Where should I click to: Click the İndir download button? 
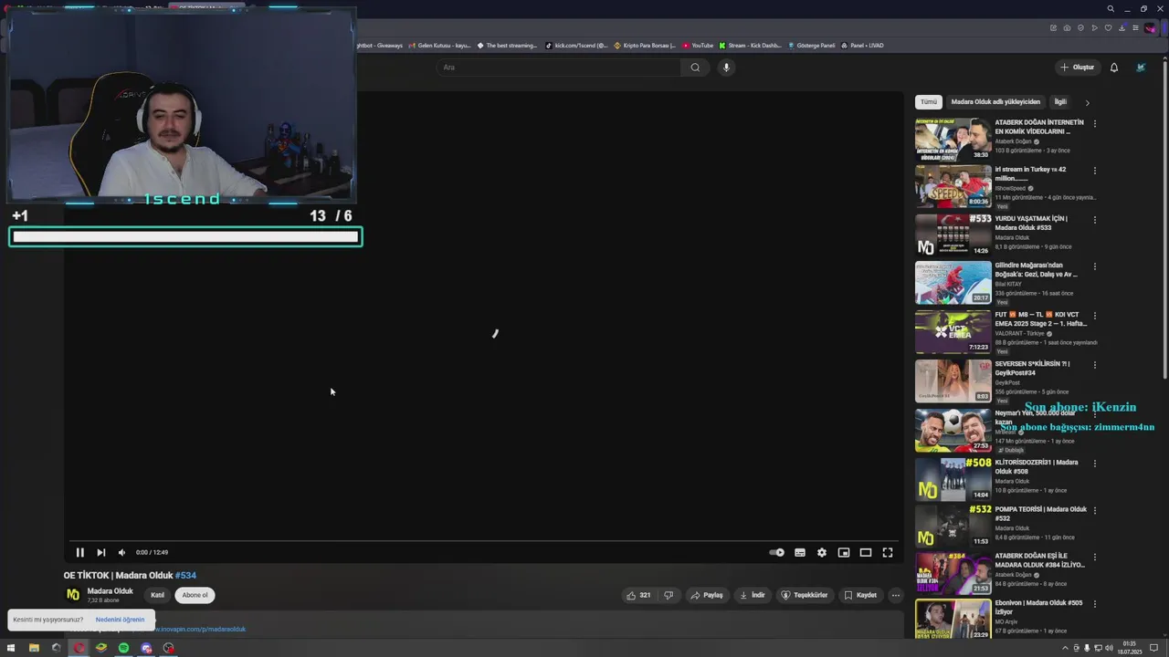753,595
